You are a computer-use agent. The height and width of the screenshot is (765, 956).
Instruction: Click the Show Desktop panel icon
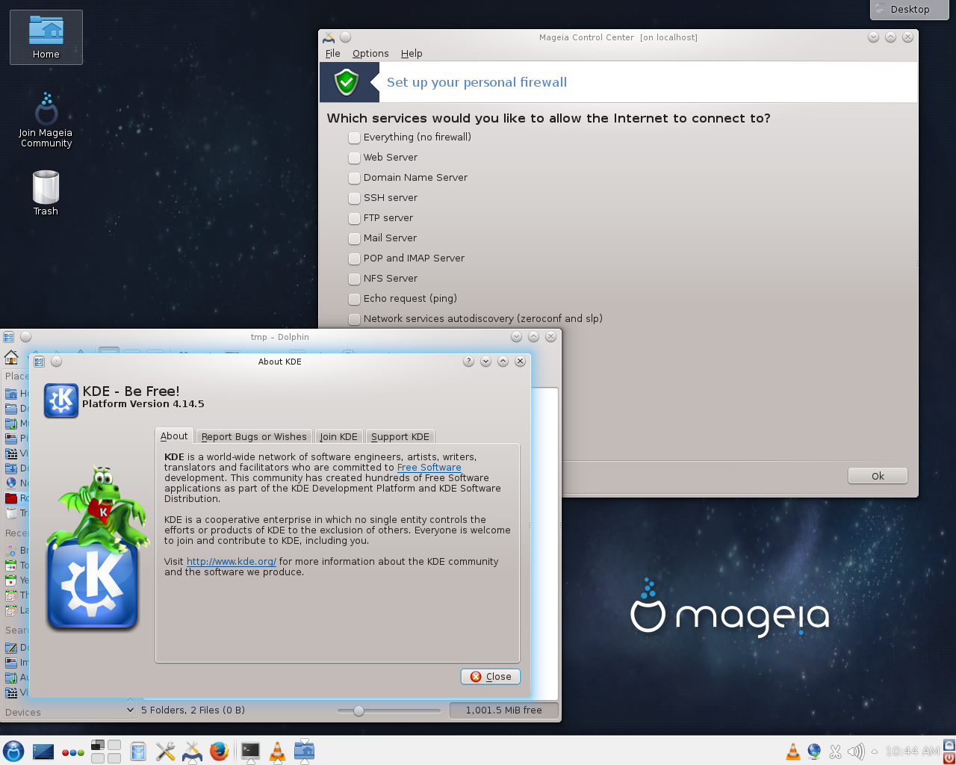pyautogui.click(x=43, y=751)
